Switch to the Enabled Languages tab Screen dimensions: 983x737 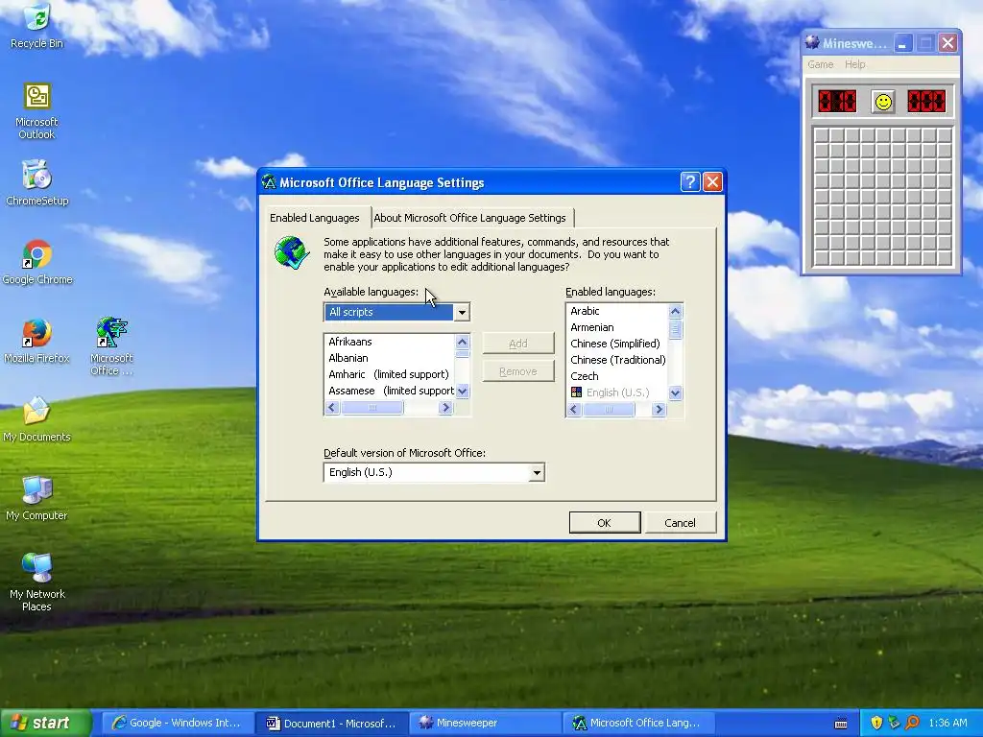315,218
